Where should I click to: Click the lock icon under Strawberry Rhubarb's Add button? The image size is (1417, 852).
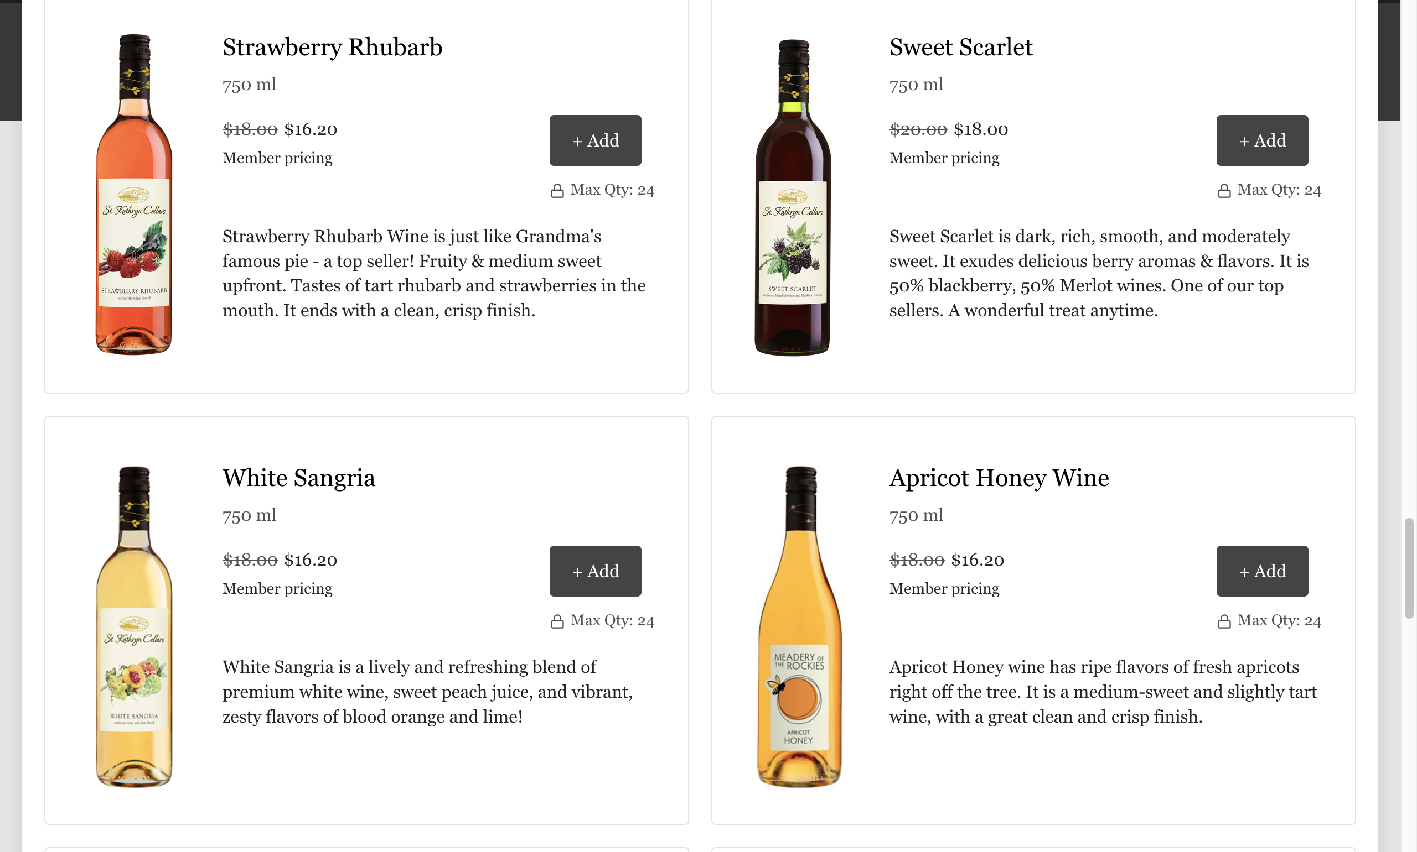(557, 191)
